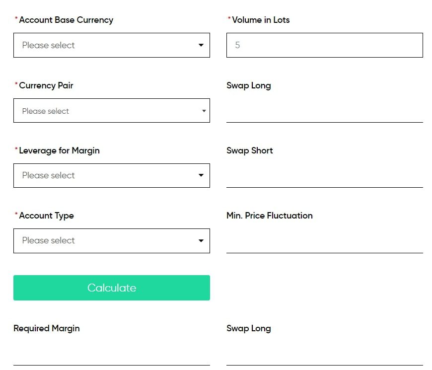Click the Swap Long output field under Currency Pair
Viewport: 432px width, 370px height.
point(325,110)
